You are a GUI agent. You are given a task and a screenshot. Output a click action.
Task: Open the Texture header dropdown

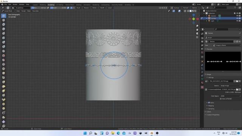coord(87,8)
